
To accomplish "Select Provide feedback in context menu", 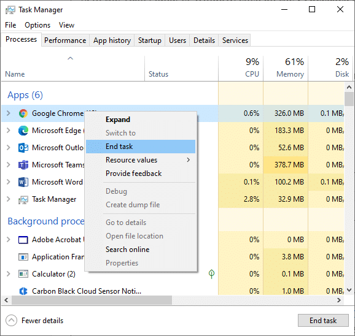I will coord(141,174).
